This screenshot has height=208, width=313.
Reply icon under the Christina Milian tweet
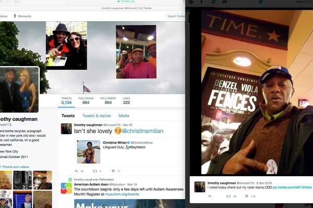77,171
